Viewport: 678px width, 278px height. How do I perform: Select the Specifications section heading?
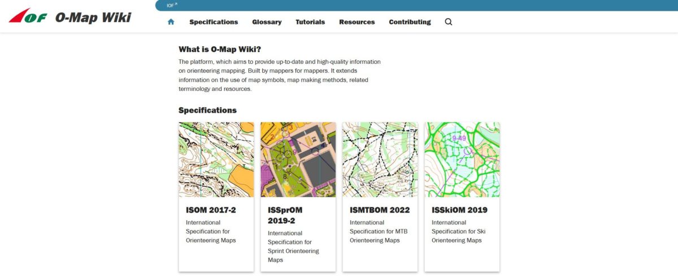(207, 110)
